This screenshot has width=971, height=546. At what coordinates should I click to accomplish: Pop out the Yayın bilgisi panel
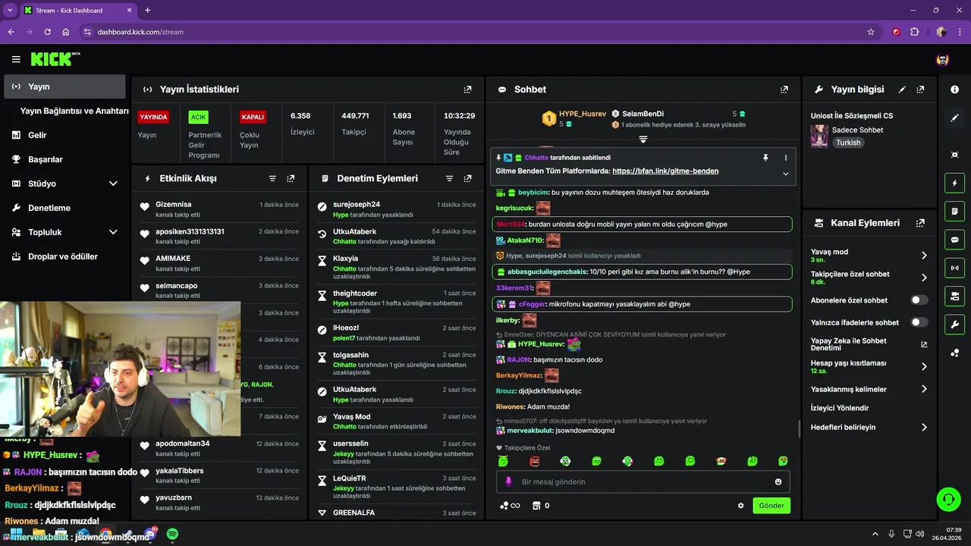(x=920, y=89)
